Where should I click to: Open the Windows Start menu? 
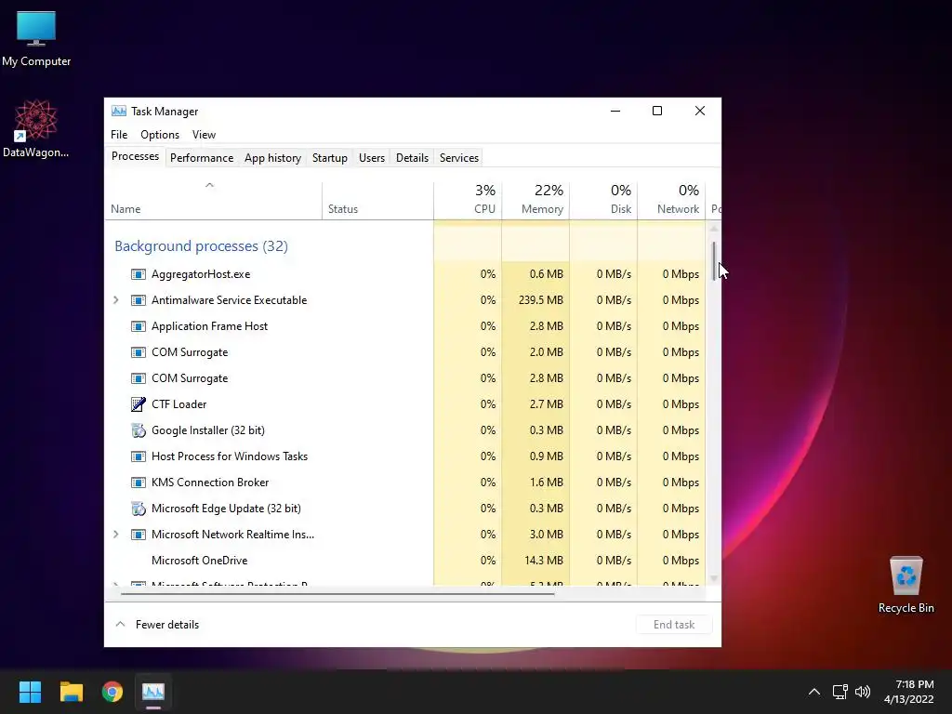pyautogui.click(x=30, y=692)
